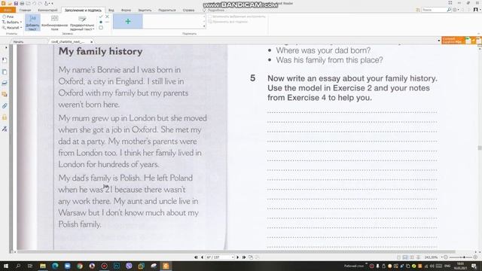Click the Save icon in quick access toolbar
Screen dimensions: 482x271
(x=16, y=3)
